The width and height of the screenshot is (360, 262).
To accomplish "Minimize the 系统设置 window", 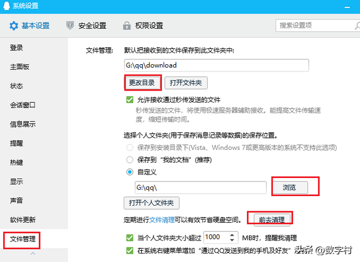I will (347, 7).
